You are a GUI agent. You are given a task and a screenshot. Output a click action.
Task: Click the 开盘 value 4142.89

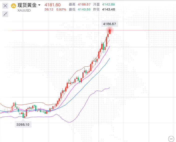click(x=108, y=5)
